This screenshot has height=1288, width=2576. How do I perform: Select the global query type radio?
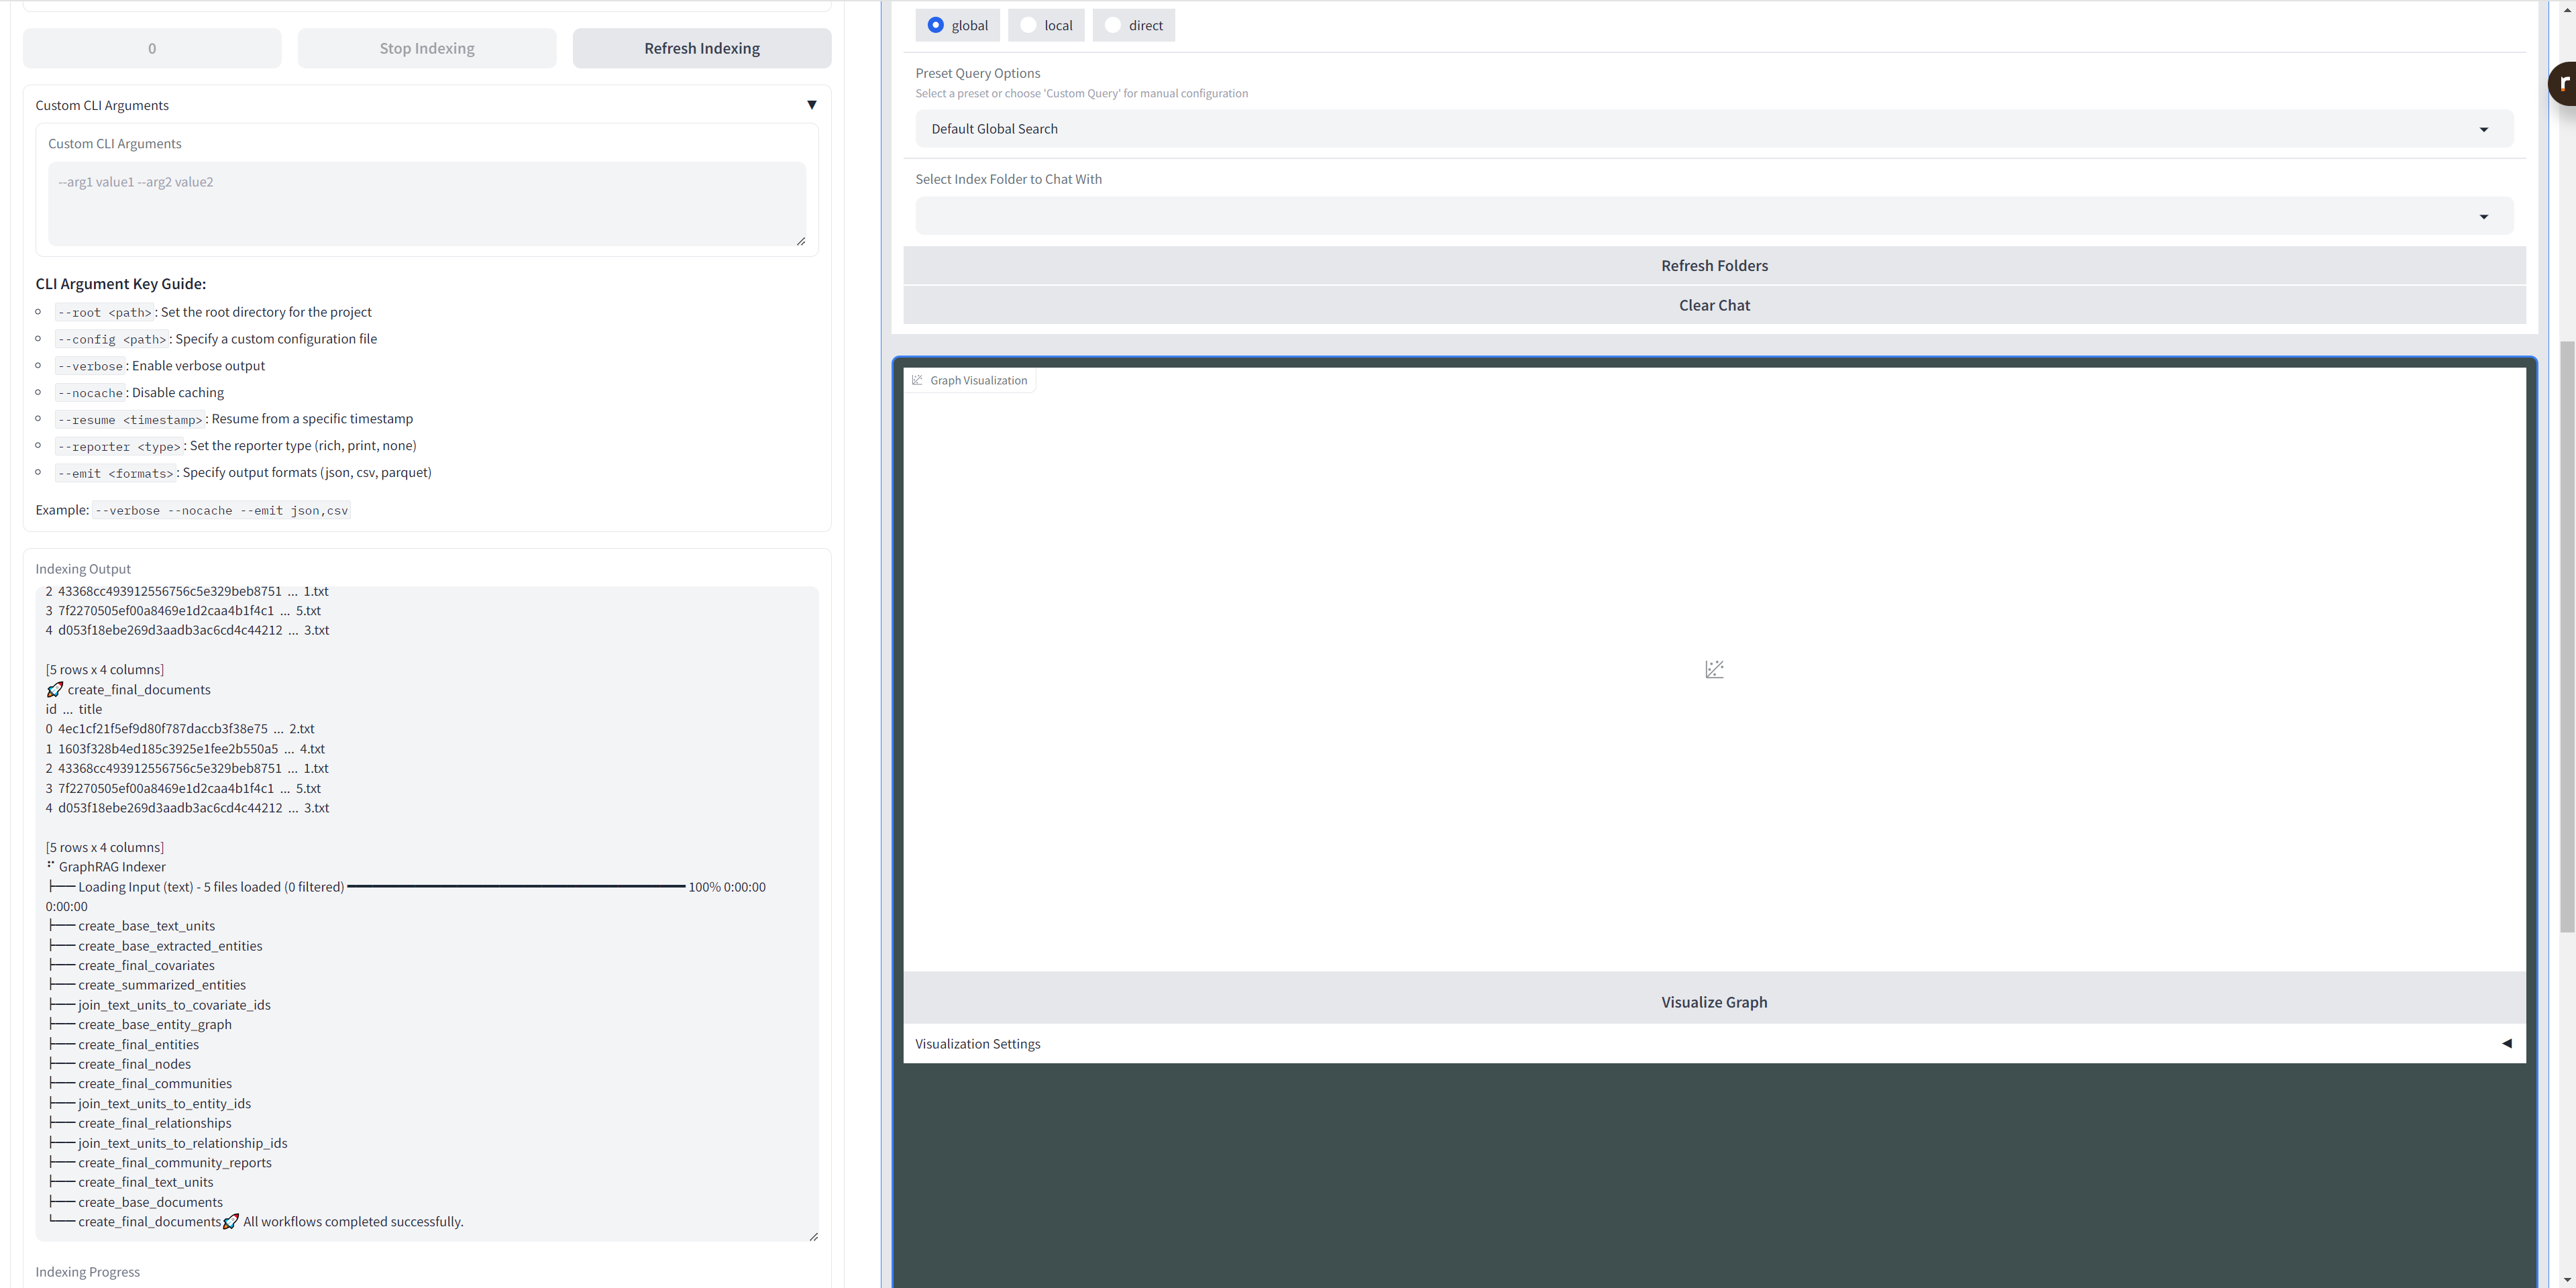coord(935,25)
